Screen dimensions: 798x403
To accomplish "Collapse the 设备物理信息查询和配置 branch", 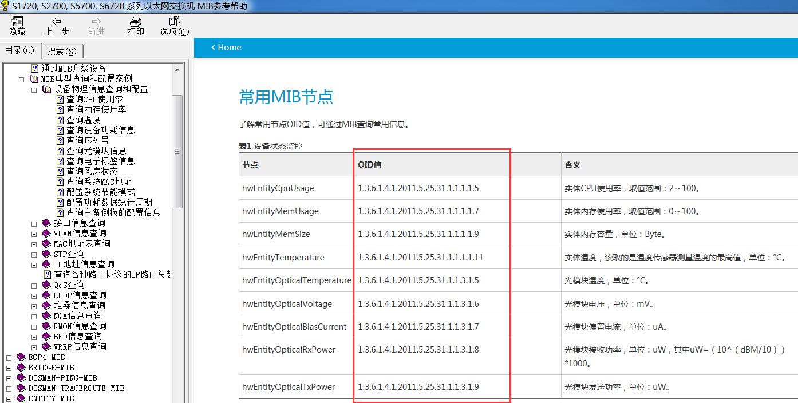I will click(33, 89).
